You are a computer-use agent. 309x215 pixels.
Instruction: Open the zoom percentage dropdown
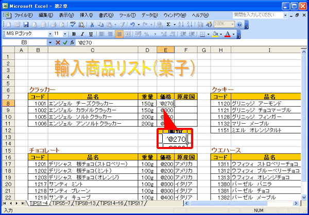[x=233, y=24]
